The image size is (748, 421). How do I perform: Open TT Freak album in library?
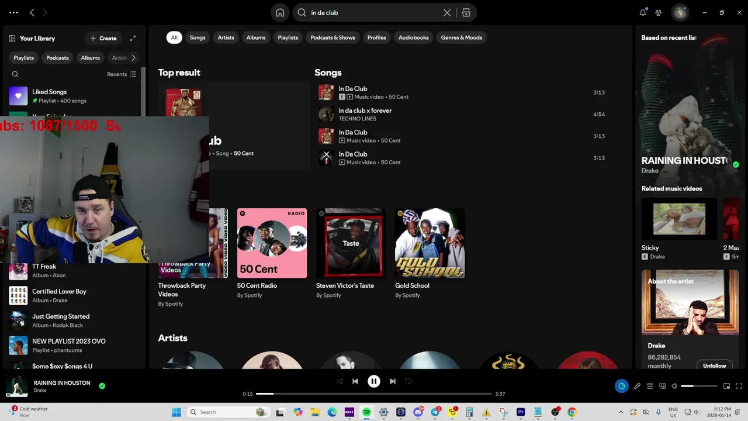(73, 271)
